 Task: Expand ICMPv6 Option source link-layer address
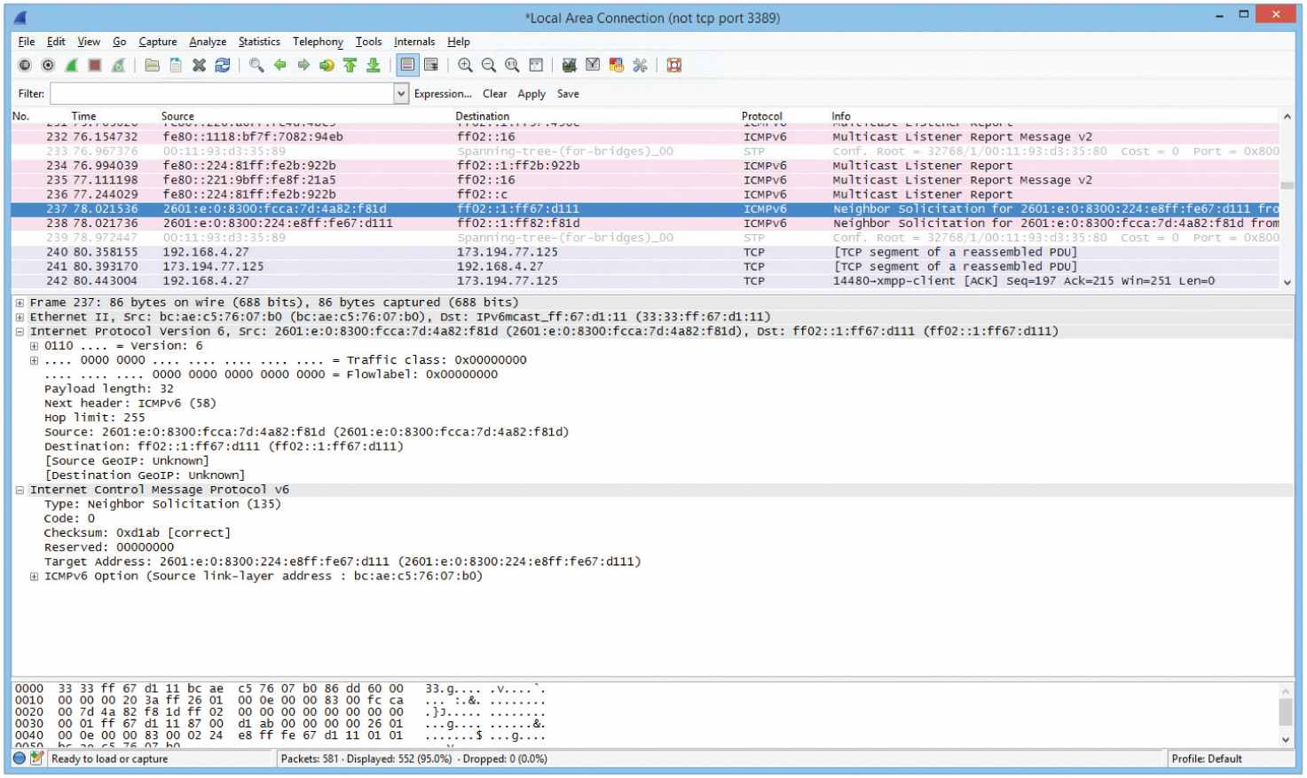tap(34, 577)
